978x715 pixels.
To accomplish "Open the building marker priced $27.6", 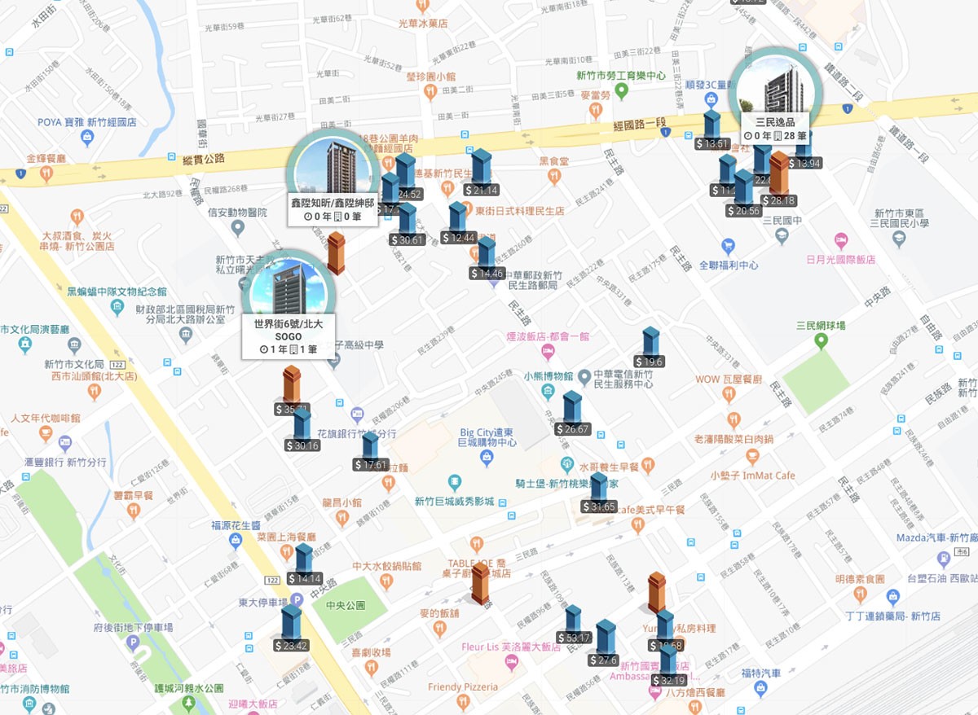I will (x=604, y=643).
